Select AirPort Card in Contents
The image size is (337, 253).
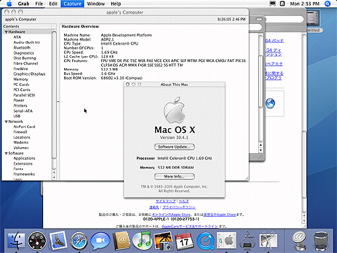click(24, 127)
